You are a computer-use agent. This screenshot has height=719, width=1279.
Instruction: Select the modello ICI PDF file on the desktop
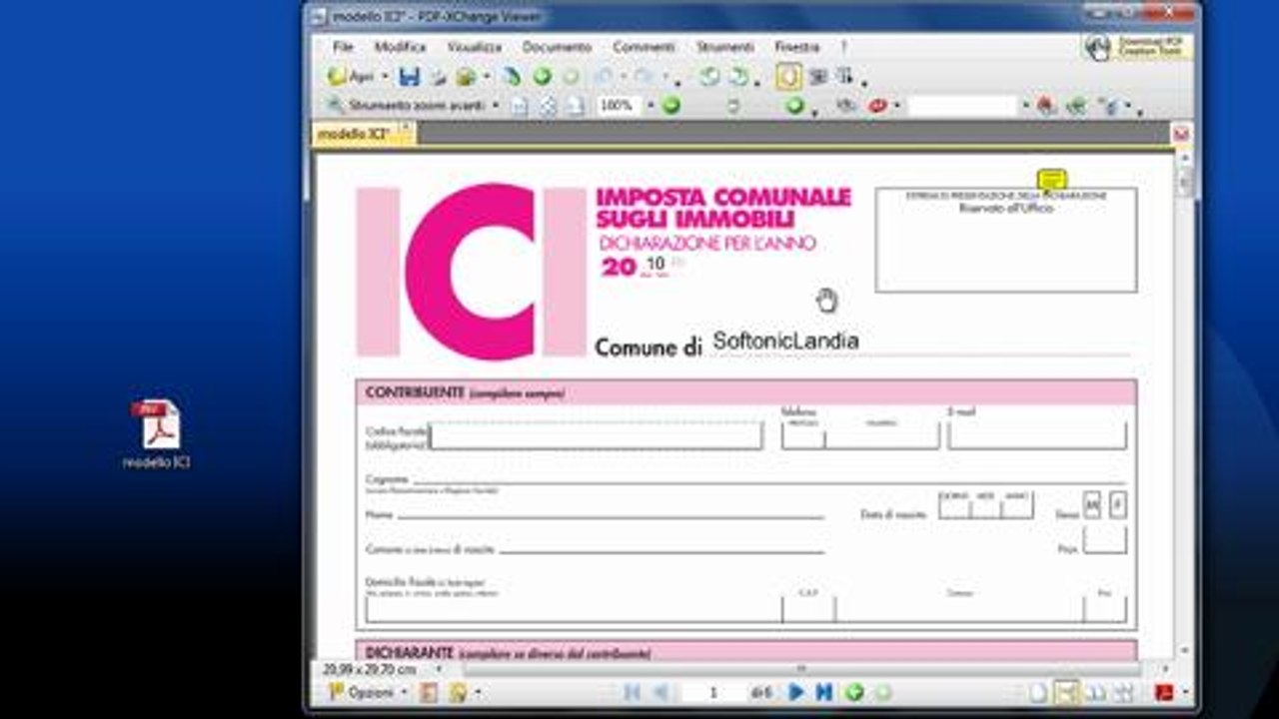(x=157, y=434)
